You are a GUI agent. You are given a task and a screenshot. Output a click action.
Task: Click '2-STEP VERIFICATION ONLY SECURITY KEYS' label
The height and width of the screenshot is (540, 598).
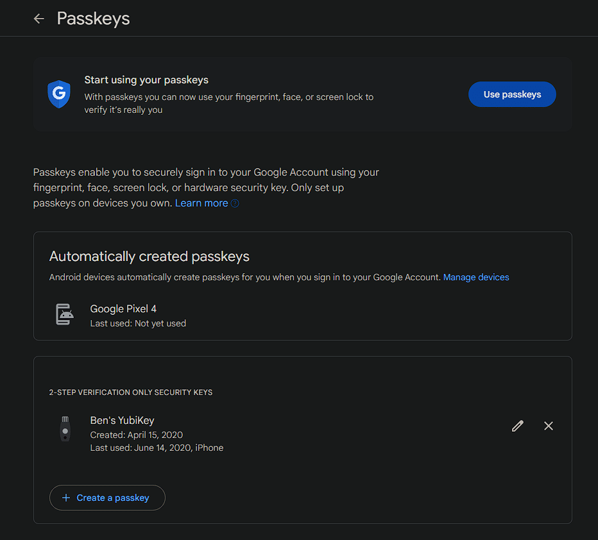click(131, 392)
